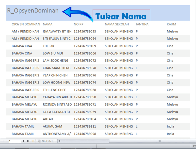Click the current page number field

pyautogui.click(x=15, y=141)
